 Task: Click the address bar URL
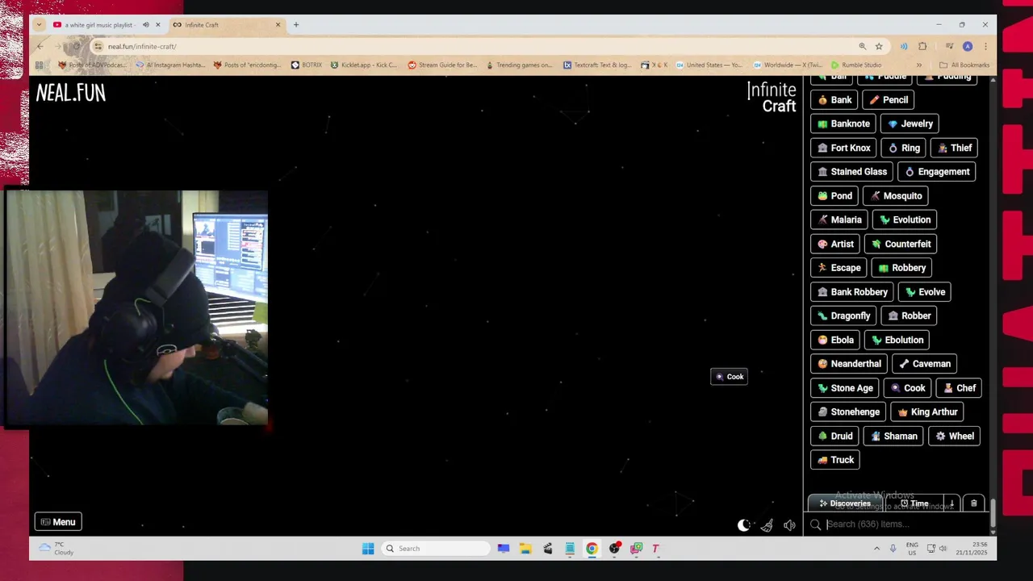[142, 47]
